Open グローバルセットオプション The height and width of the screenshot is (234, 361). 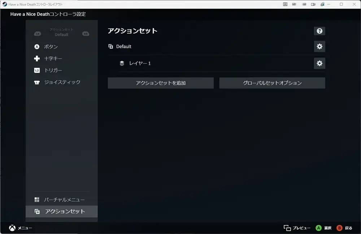(272, 83)
